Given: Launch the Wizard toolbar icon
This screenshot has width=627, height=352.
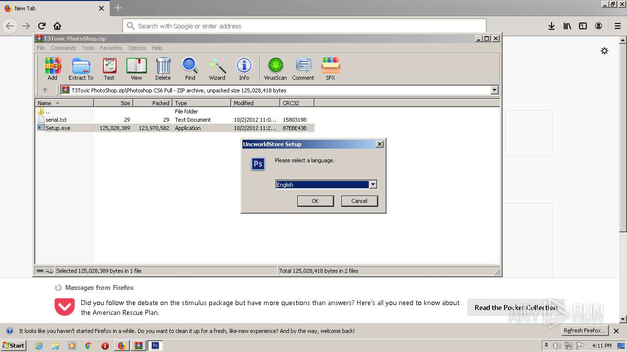Looking at the screenshot, I should coord(217,68).
